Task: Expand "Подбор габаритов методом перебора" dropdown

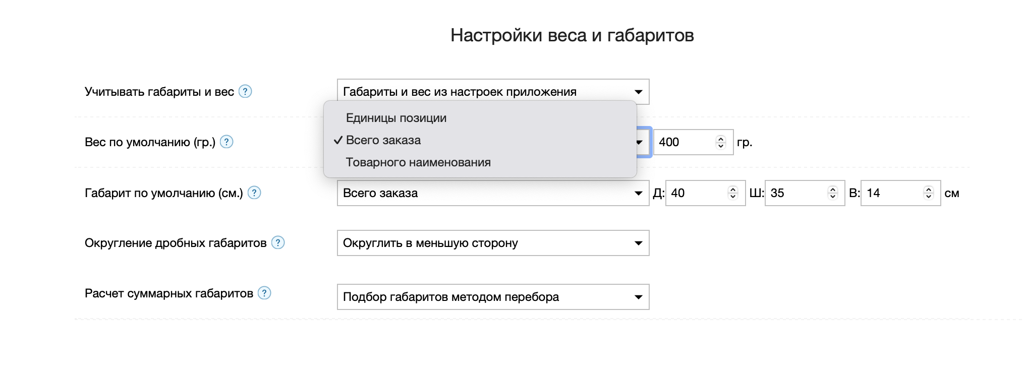Action: (x=492, y=297)
